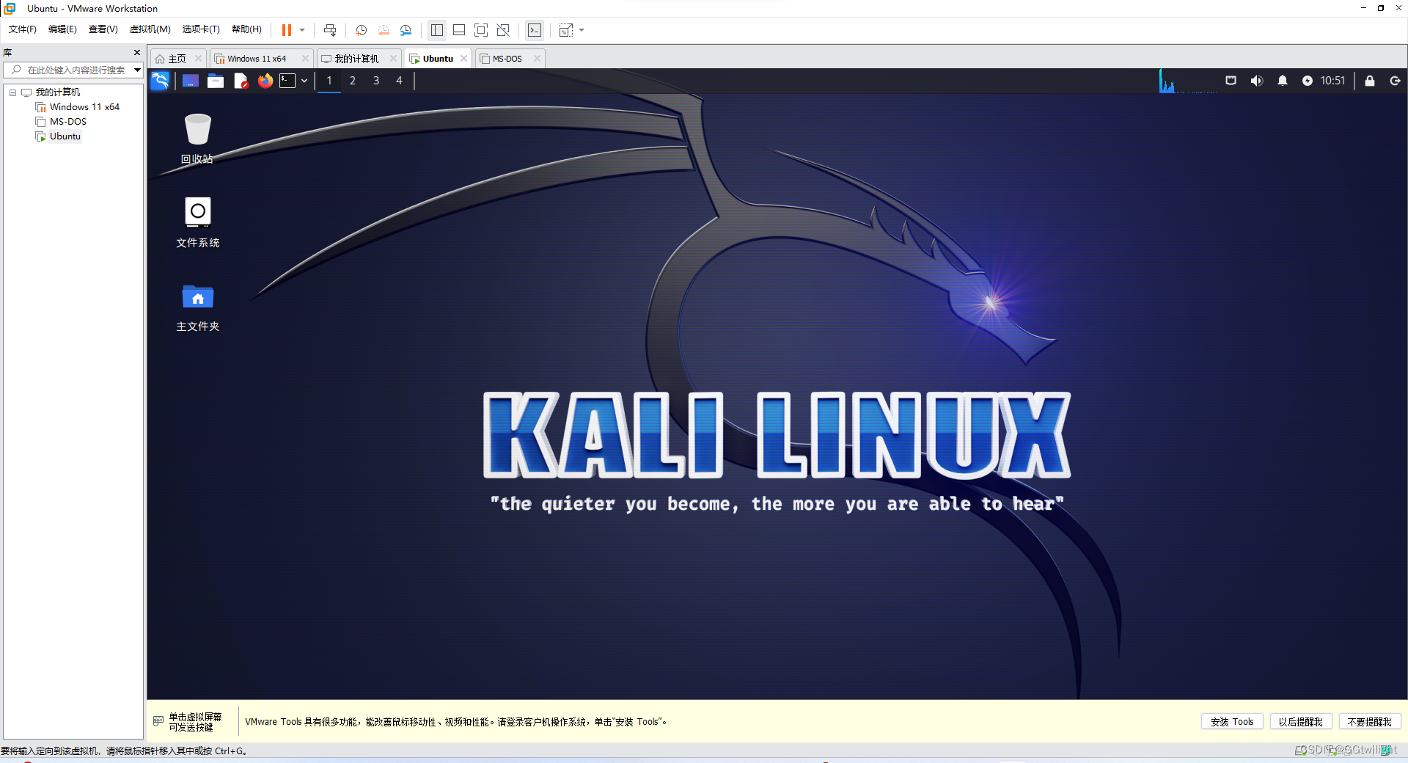
Task: Enter full screen mode icon
Action: click(x=481, y=30)
